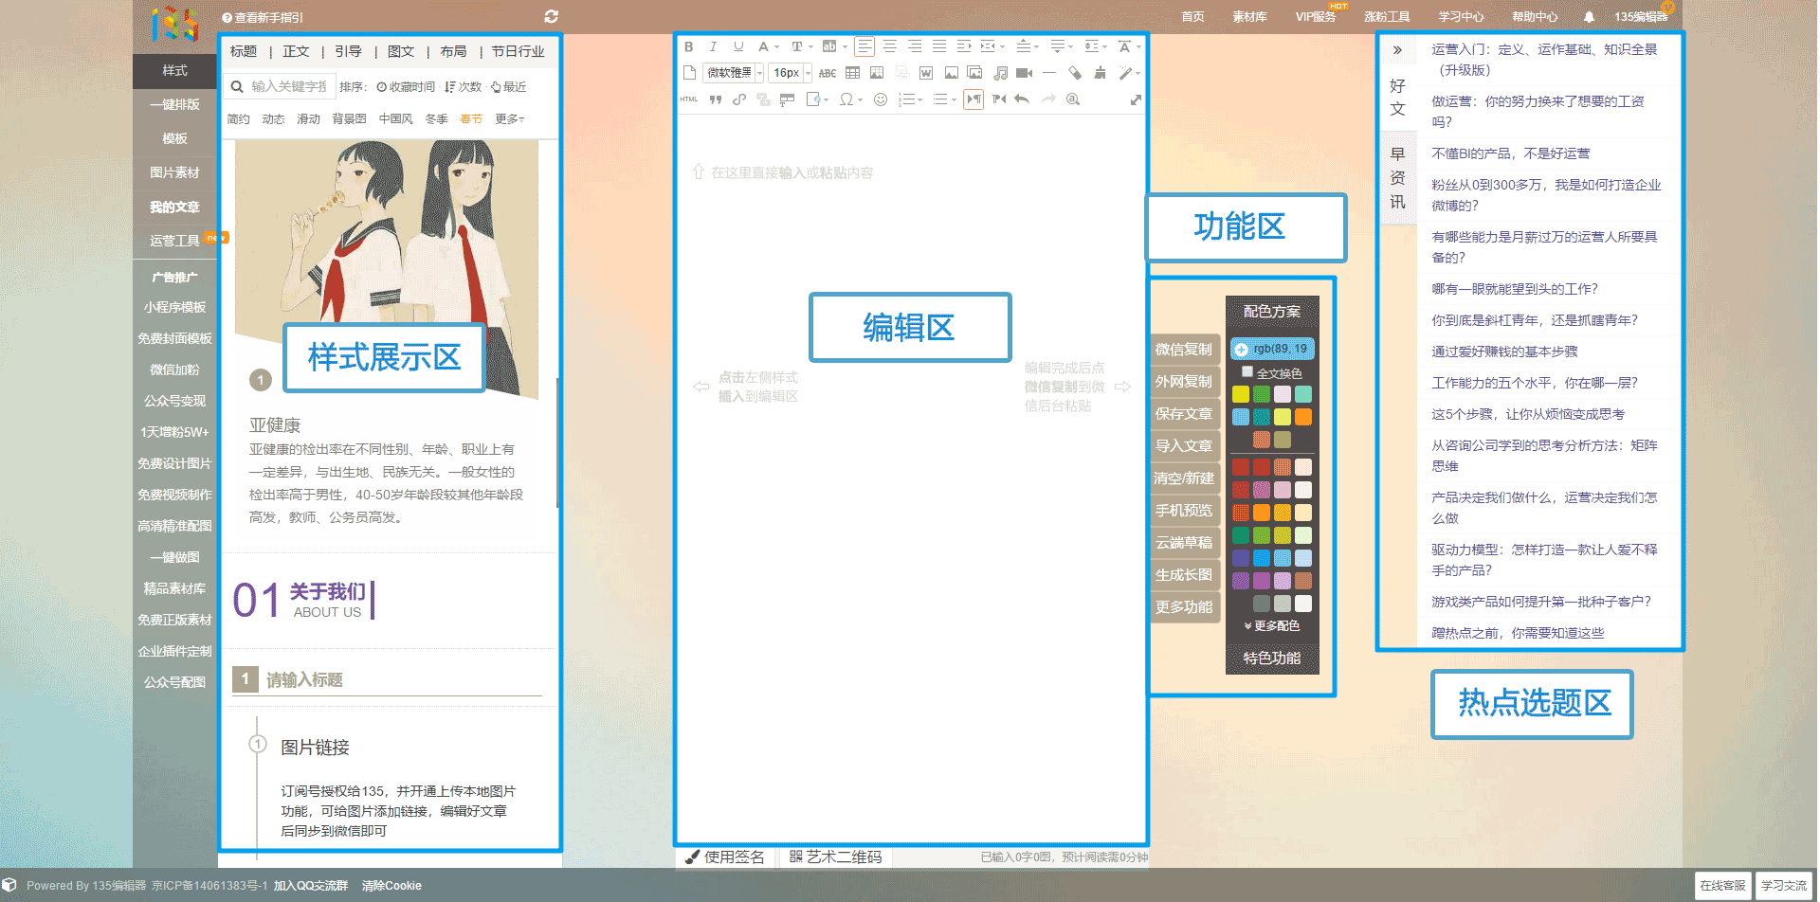
Task: Apply strikethrough with the ABC icon
Action: click(x=828, y=73)
